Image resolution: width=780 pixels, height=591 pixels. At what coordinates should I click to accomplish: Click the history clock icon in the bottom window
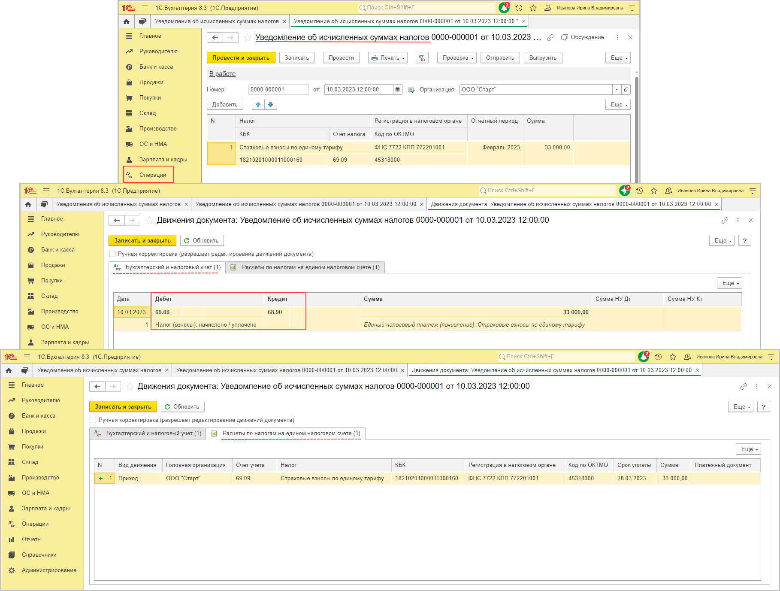point(658,357)
